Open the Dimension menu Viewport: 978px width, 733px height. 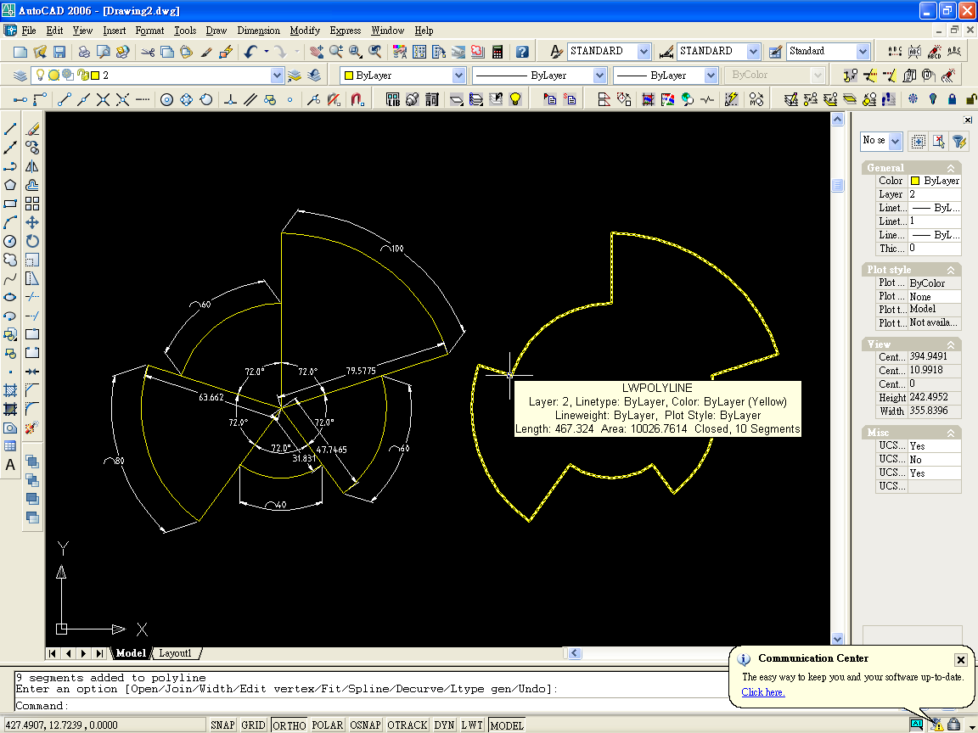(258, 31)
